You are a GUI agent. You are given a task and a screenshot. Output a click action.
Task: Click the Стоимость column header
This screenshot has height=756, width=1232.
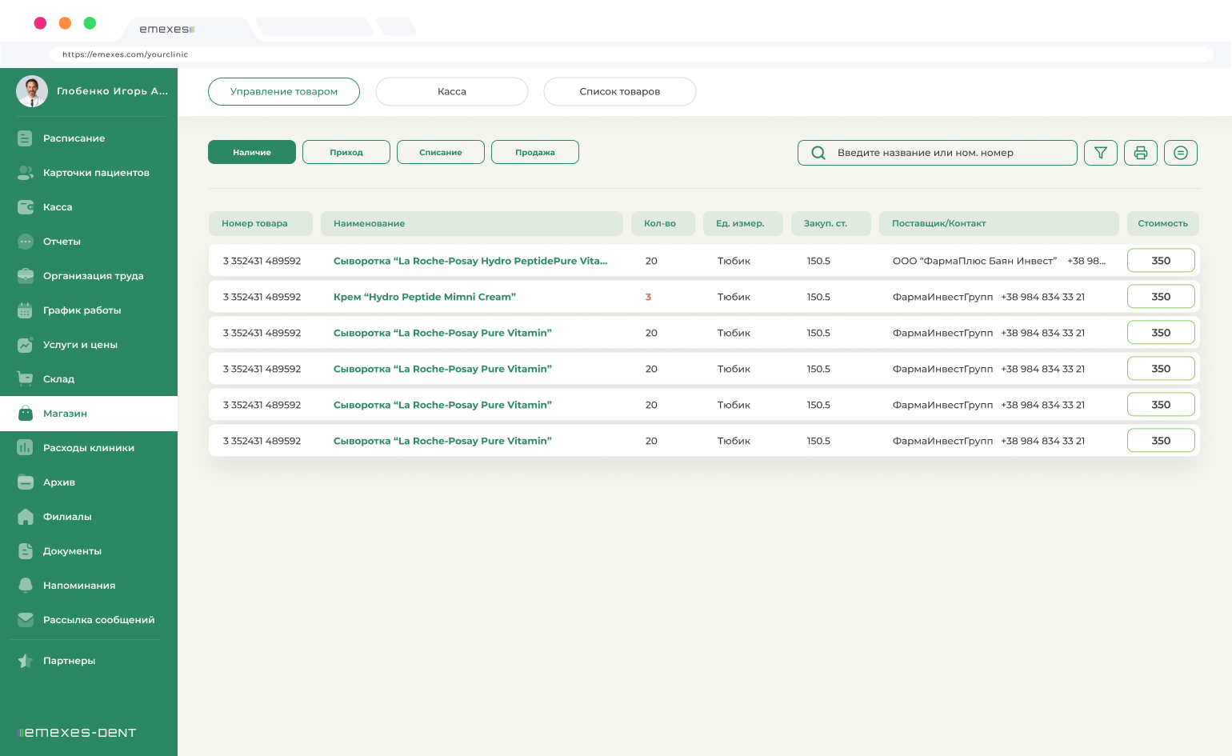pyautogui.click(x=1163, y=224)
